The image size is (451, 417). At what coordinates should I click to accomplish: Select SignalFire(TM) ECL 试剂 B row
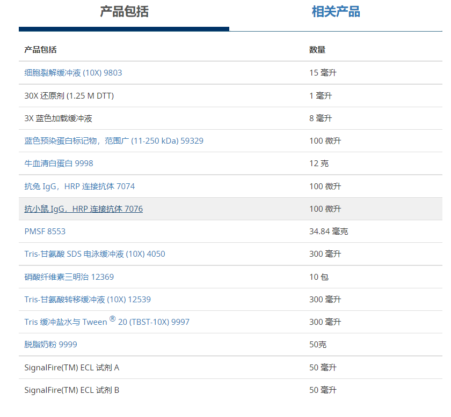pos(71,390)
